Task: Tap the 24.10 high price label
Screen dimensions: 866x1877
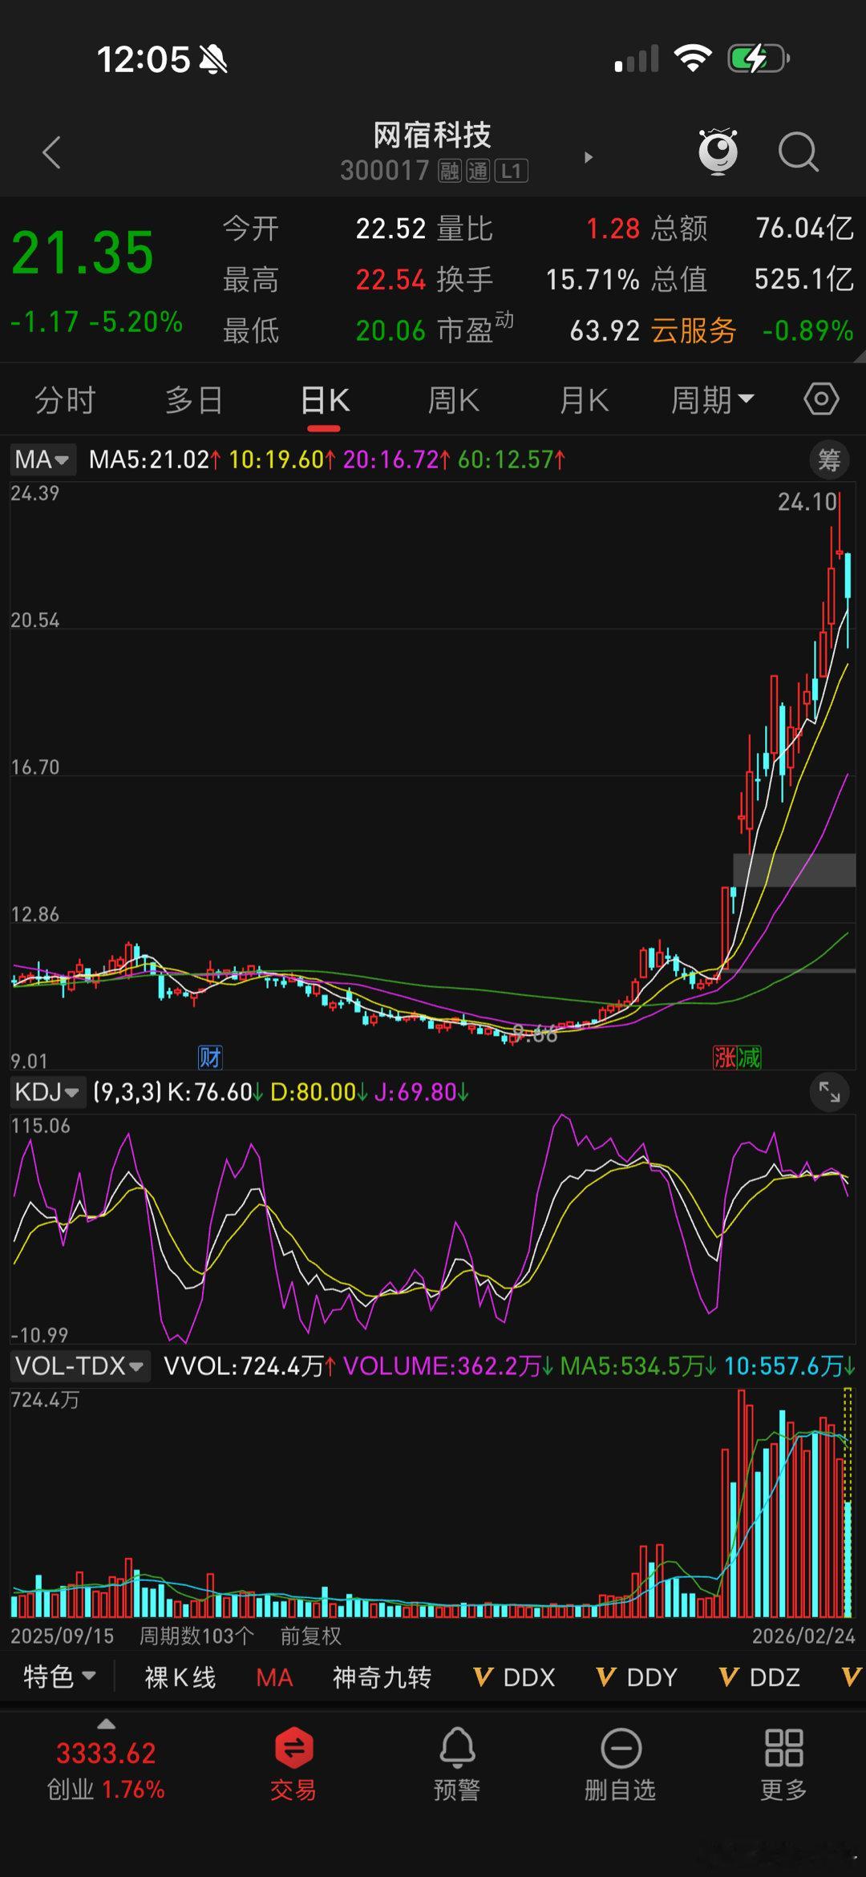Action: (807, 502)
